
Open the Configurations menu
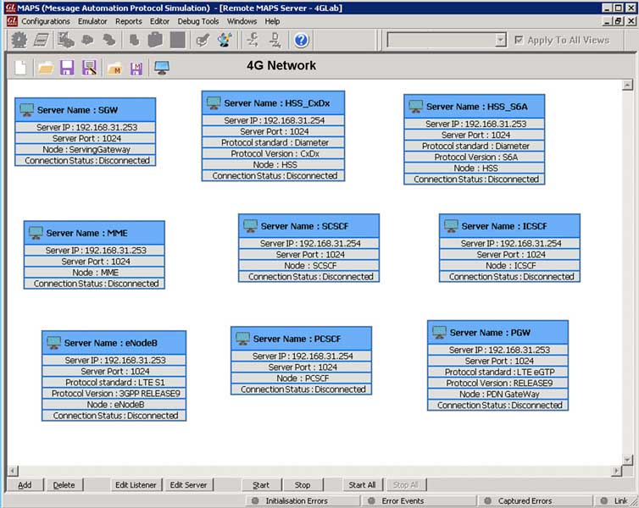(46, 21)
